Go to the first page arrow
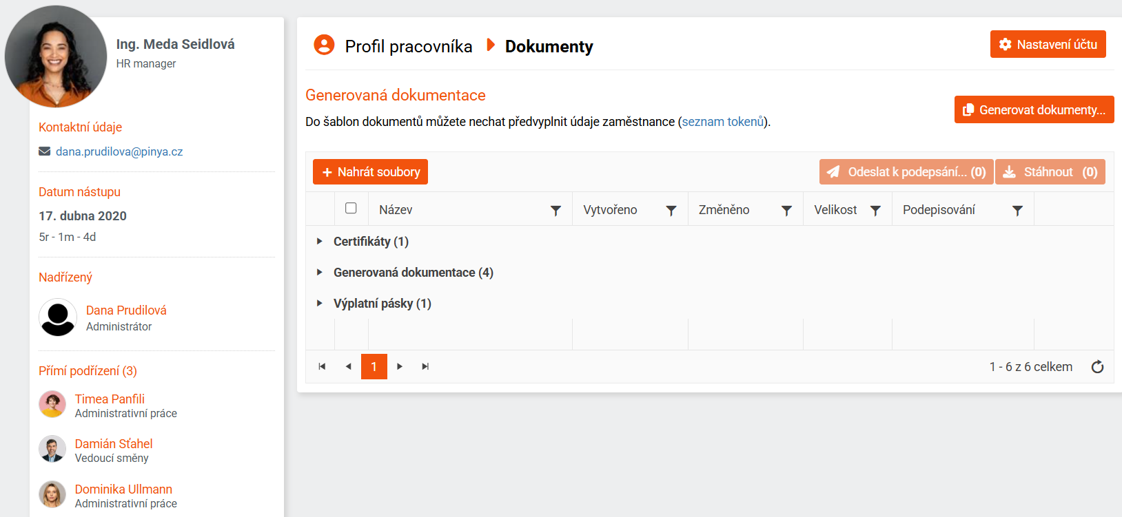Viewport: 1122px width, 517px height. click(322, 366)
